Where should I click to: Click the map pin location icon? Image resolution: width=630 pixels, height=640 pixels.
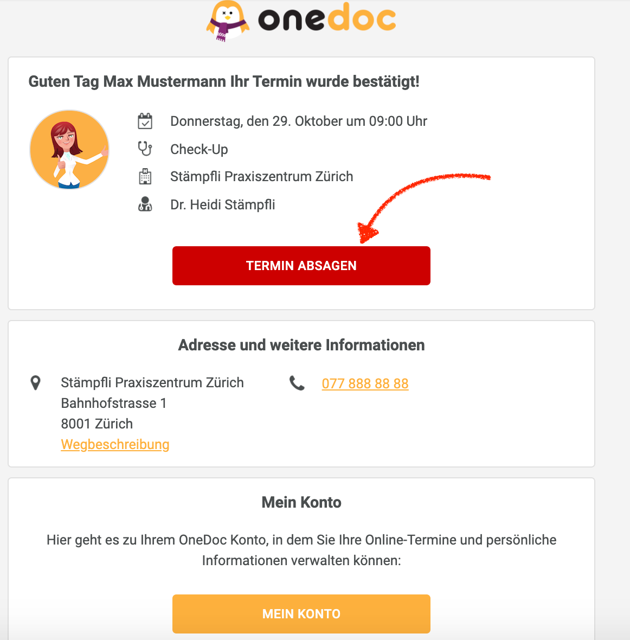coord(35,383)
